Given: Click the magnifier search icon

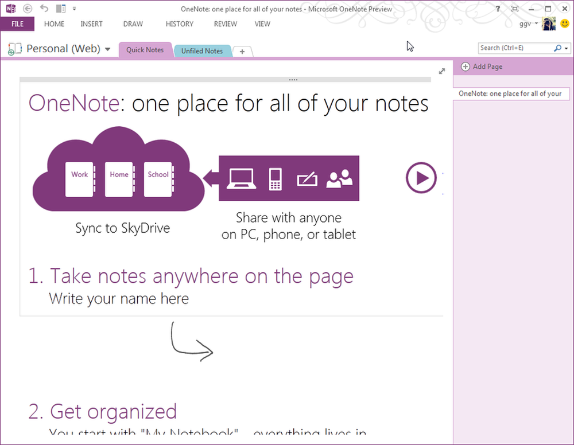Looking at the screenshot, I should (557, 48).
